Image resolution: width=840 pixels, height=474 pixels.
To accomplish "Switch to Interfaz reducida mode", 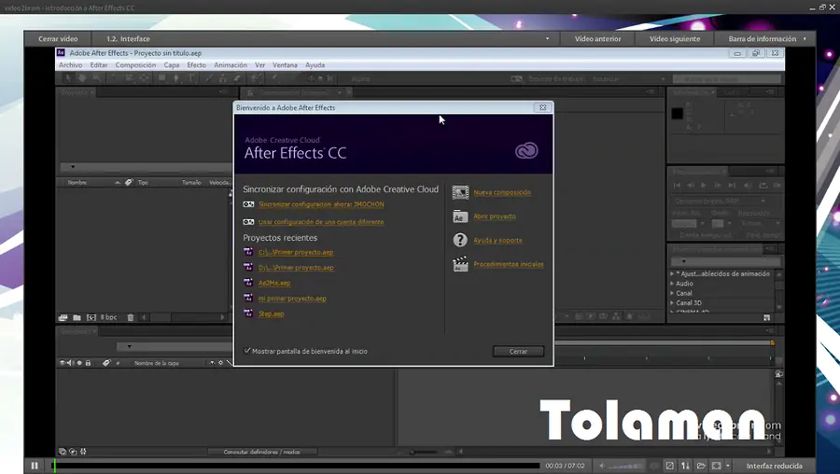I will 774,466.
